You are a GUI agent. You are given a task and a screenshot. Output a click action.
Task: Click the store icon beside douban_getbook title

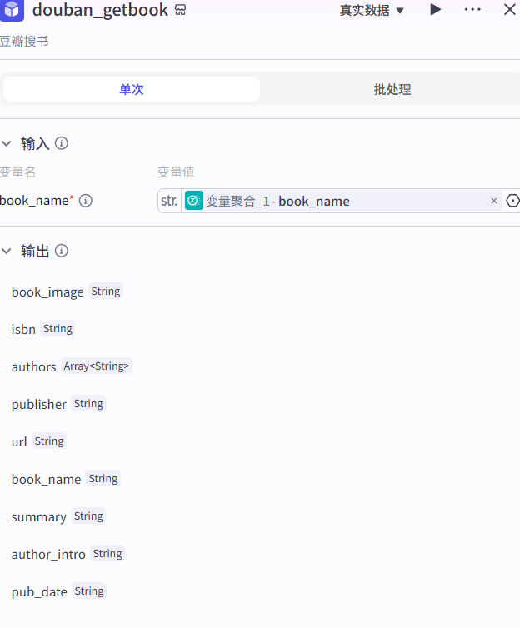click(x=181, y=11)
